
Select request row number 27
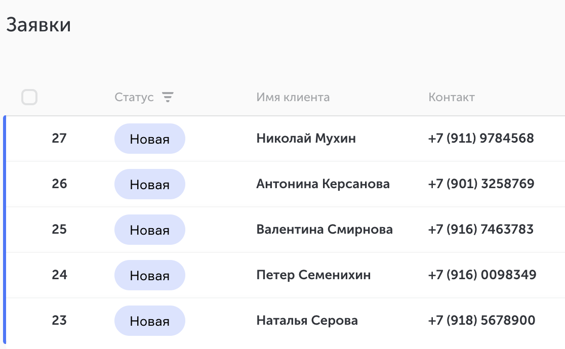(x=59, y=138)
